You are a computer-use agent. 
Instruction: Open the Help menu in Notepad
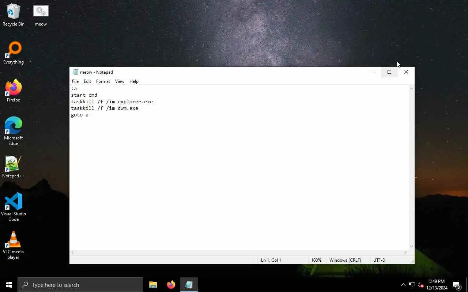click(134, 81)
